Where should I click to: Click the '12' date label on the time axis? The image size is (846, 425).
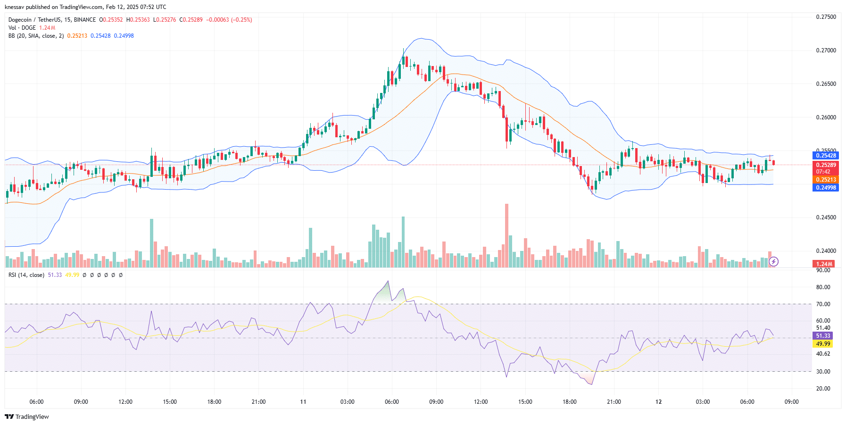coord(658,402)
